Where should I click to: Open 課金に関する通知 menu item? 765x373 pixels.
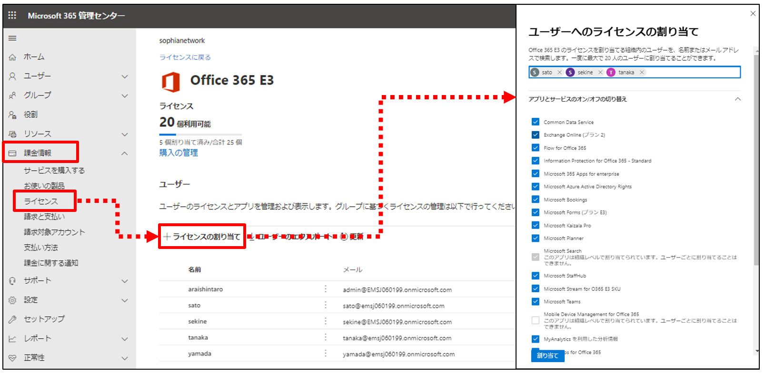coord(51,263)
